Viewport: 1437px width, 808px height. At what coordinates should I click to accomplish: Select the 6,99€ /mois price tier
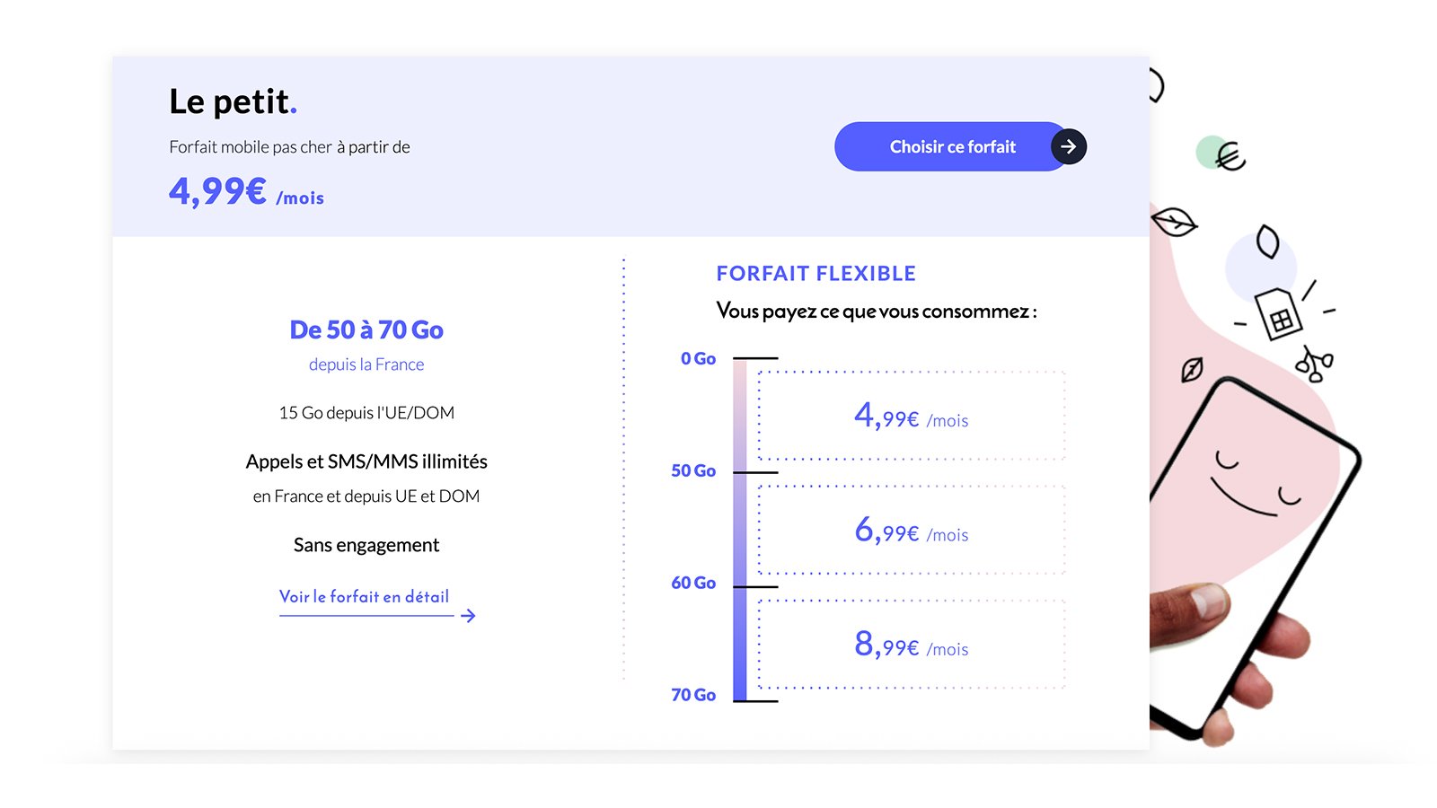[912, 531]
